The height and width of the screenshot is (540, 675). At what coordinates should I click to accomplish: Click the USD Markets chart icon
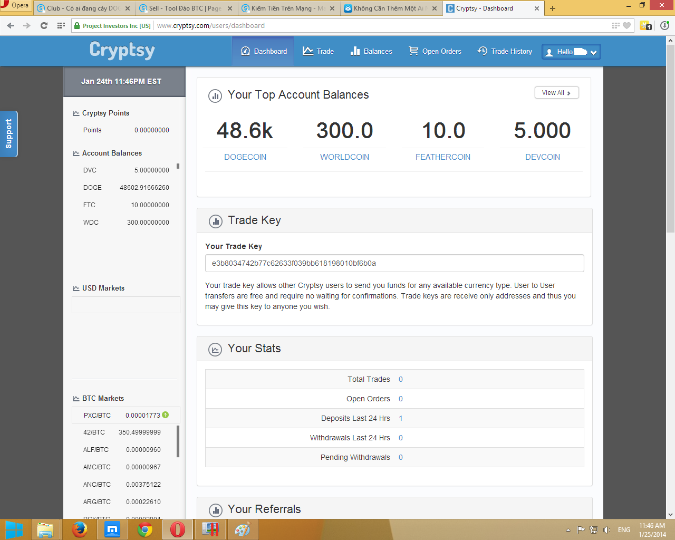click(76, 288)
